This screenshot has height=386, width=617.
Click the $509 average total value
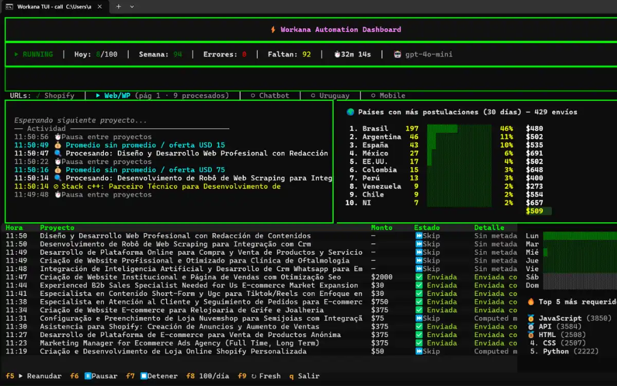(x=535, y=211)
